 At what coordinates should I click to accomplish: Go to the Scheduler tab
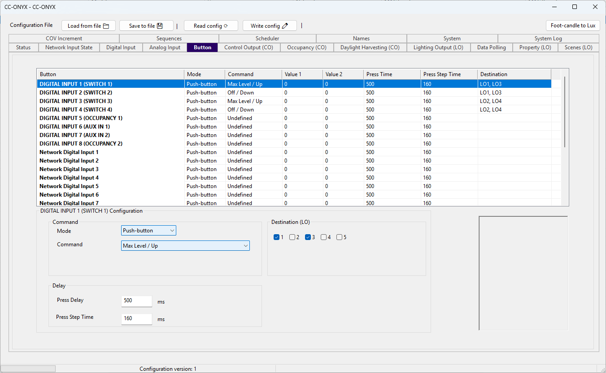(267, 39)
